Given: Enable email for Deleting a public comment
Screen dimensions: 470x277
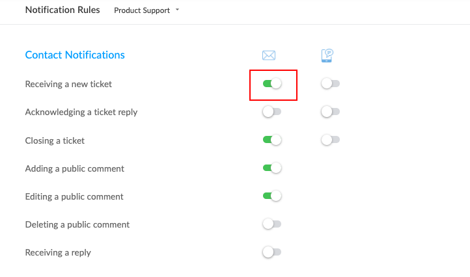Looking at the screenshot, I should pyautogui.click(x=271, y=224).
